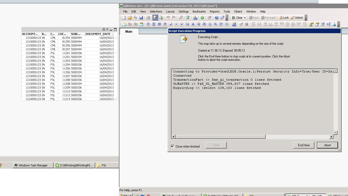Viewport: 348px width, 196px height.
Task: Toggle the Close when finished checkbox
Action: click(172, 146)
